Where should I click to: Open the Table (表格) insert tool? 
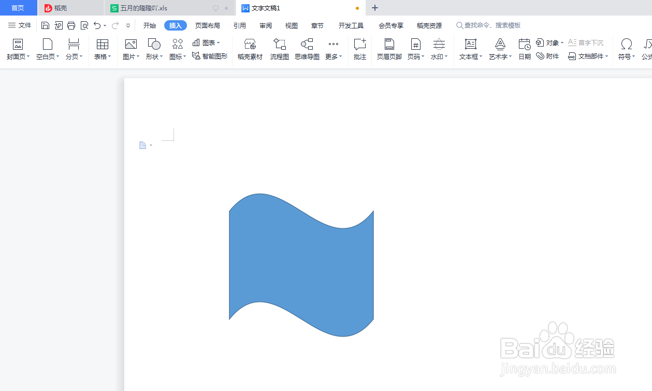103,50
